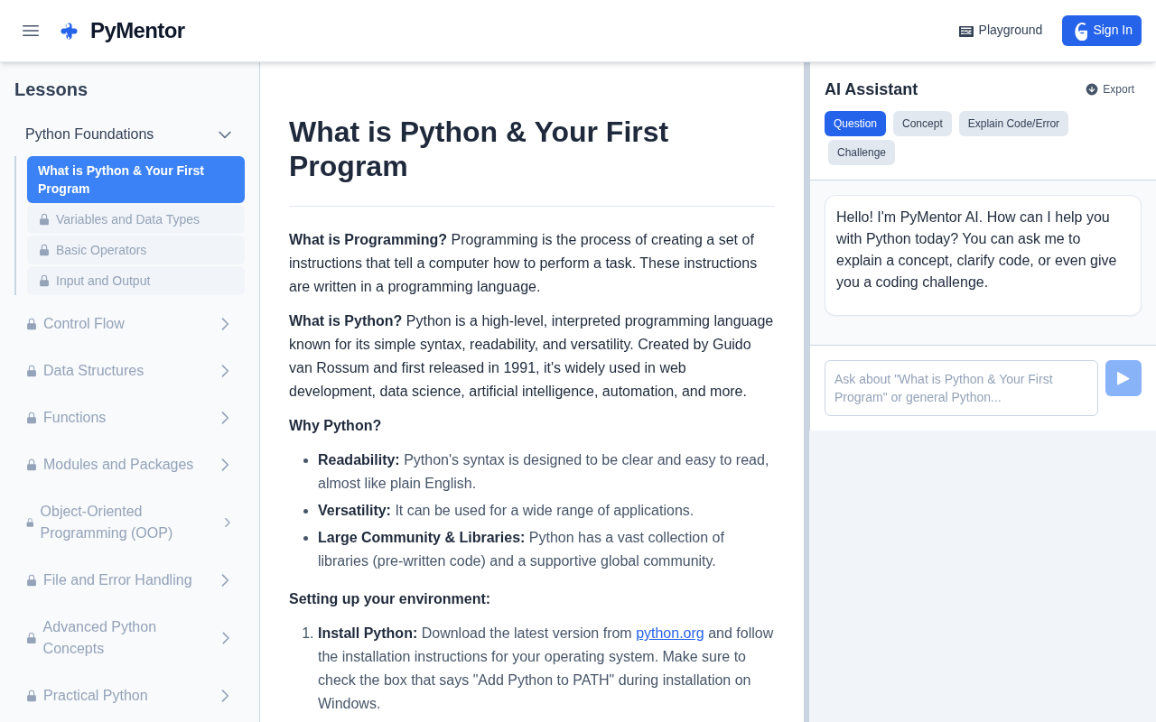Click the PyMentor logo icon
This screenshot has height=722, width=1156.
69,31
